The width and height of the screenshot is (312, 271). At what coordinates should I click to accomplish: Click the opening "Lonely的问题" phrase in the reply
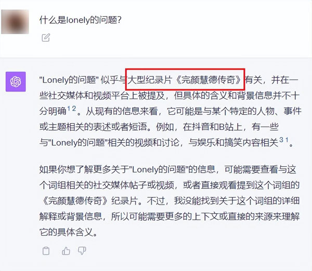pyautogui.click(x=69, y=80)
